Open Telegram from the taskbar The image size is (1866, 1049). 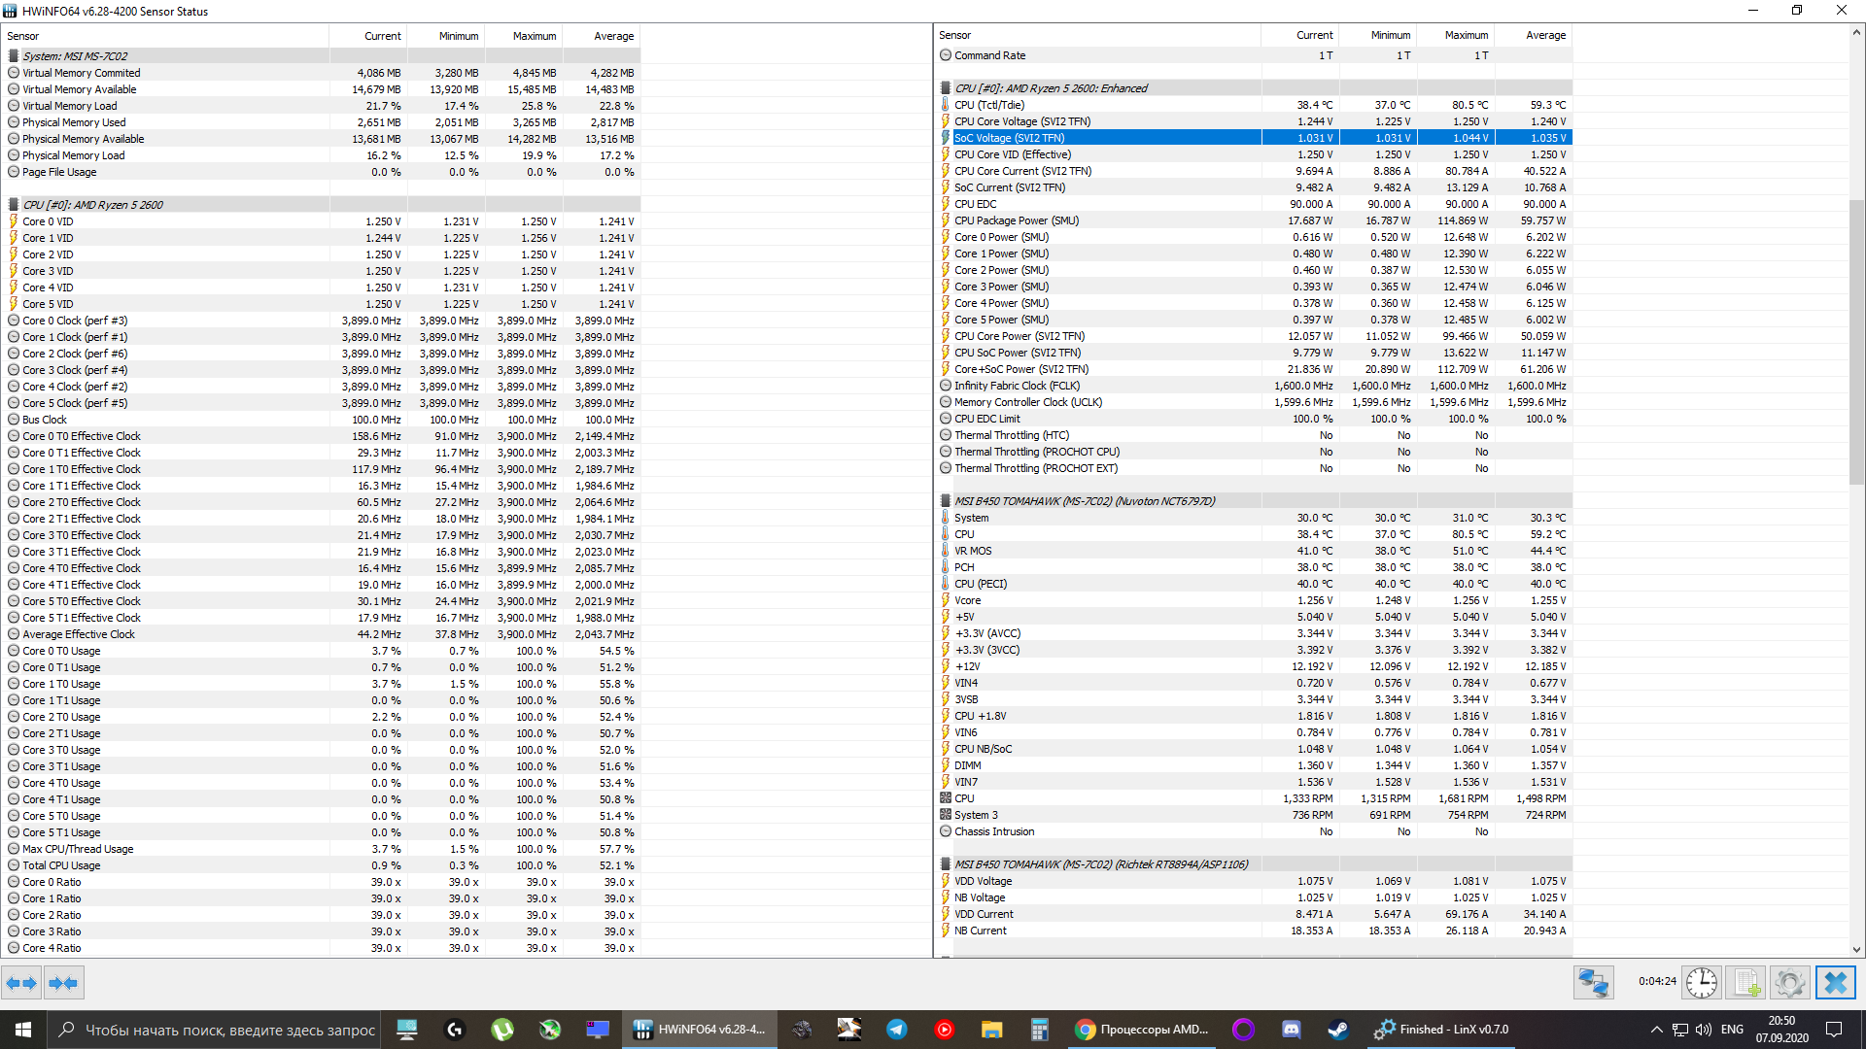click(896, 1030)
